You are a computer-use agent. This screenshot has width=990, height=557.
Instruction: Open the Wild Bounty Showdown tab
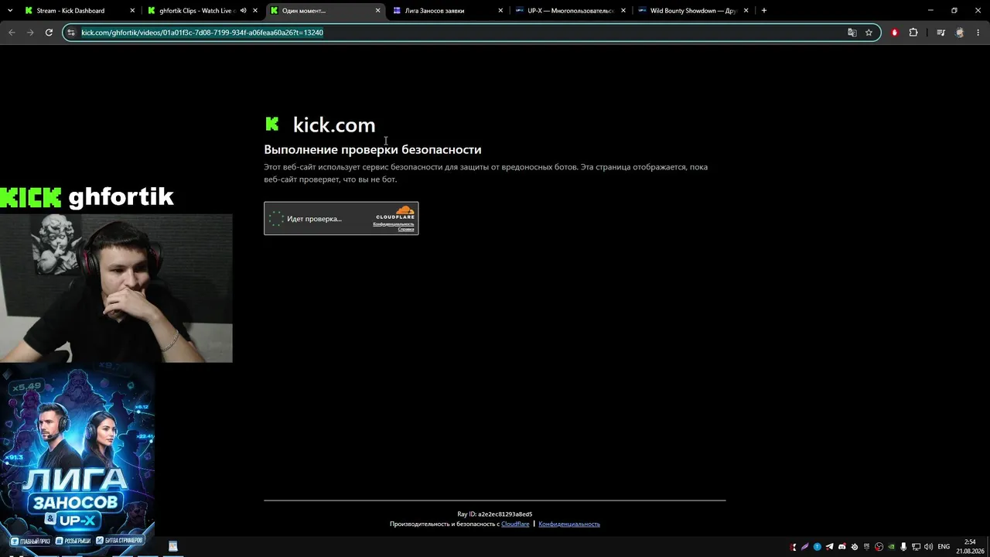pos(693,11)
